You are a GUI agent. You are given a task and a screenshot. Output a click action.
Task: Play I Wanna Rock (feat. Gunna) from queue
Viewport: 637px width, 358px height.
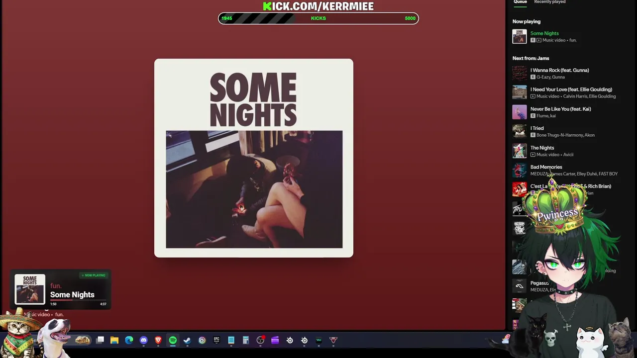point(559,70)
